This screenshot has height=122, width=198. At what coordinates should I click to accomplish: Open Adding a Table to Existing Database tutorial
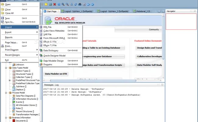coord(103,48)
